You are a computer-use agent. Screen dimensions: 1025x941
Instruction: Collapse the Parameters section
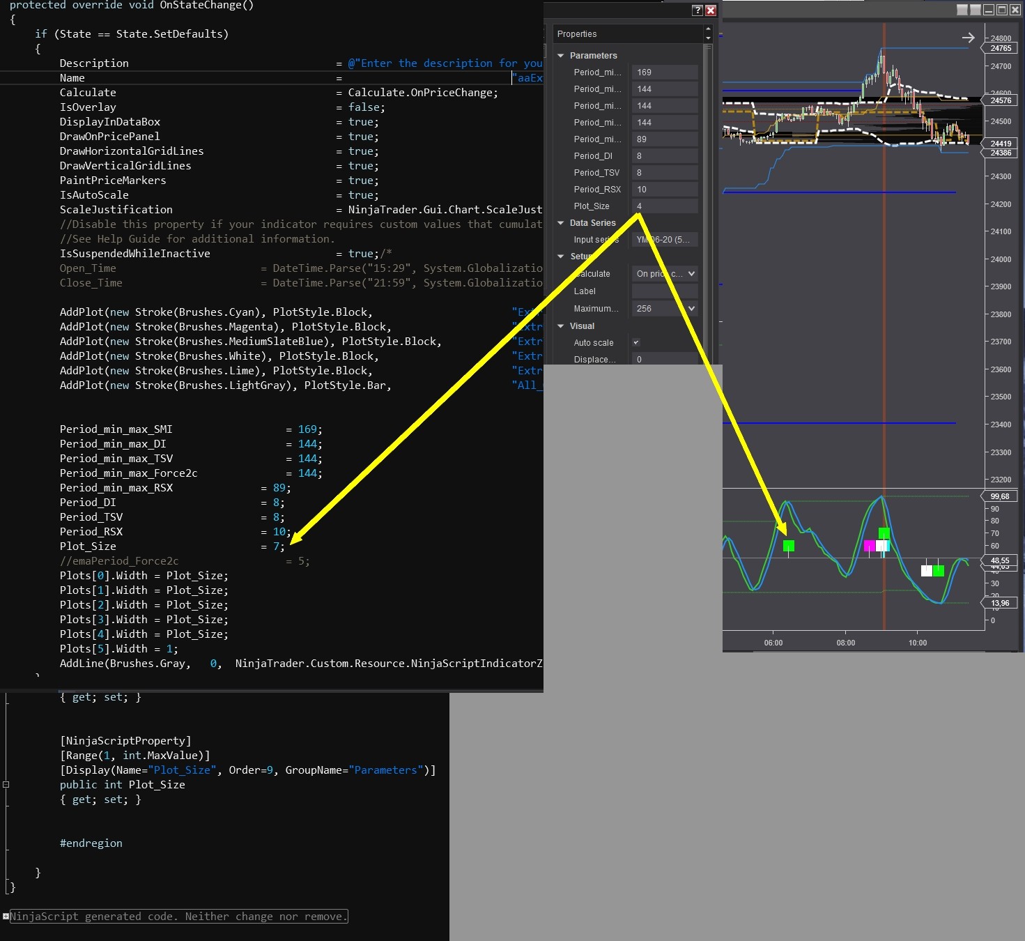pyautogui.click(x=561, y=56)
